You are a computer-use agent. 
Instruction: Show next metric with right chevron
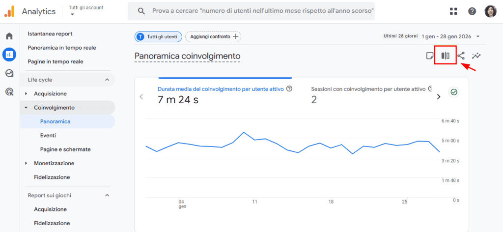pyautogui.click(x=439, y=97)
